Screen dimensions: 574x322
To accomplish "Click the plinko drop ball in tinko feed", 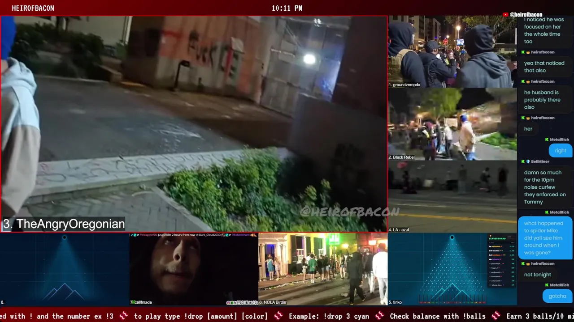I will point(452,237).
